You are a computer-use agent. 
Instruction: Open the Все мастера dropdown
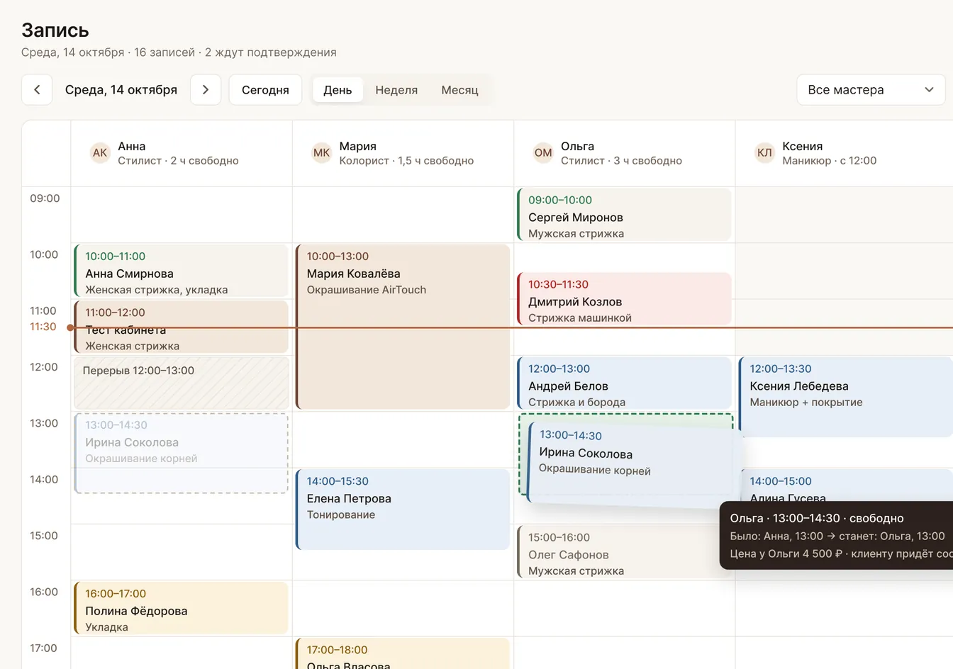point(871,90)
